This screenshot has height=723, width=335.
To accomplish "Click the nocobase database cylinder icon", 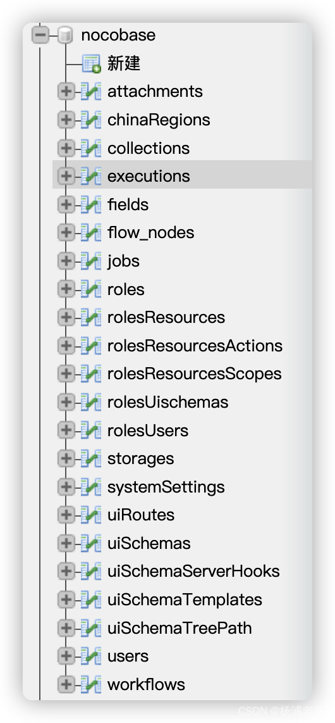I will (x=66, y=35).
